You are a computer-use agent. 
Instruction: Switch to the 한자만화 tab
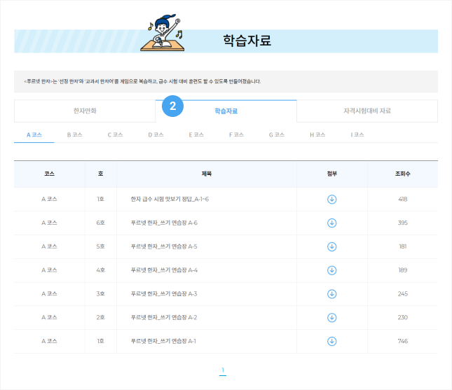(85, 111)
